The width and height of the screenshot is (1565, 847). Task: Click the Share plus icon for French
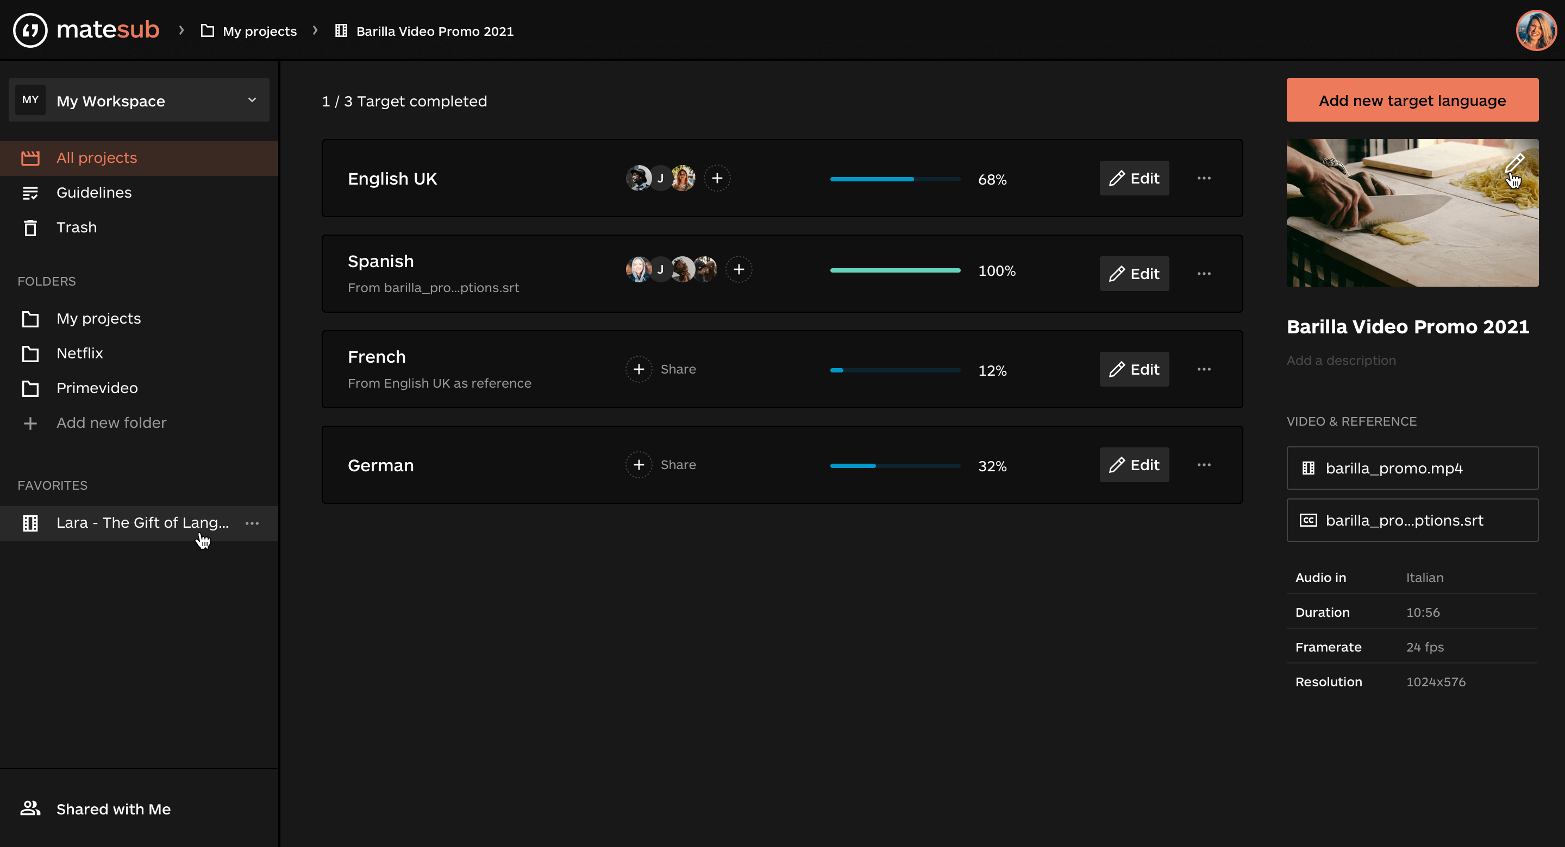[x=638, y=369]
